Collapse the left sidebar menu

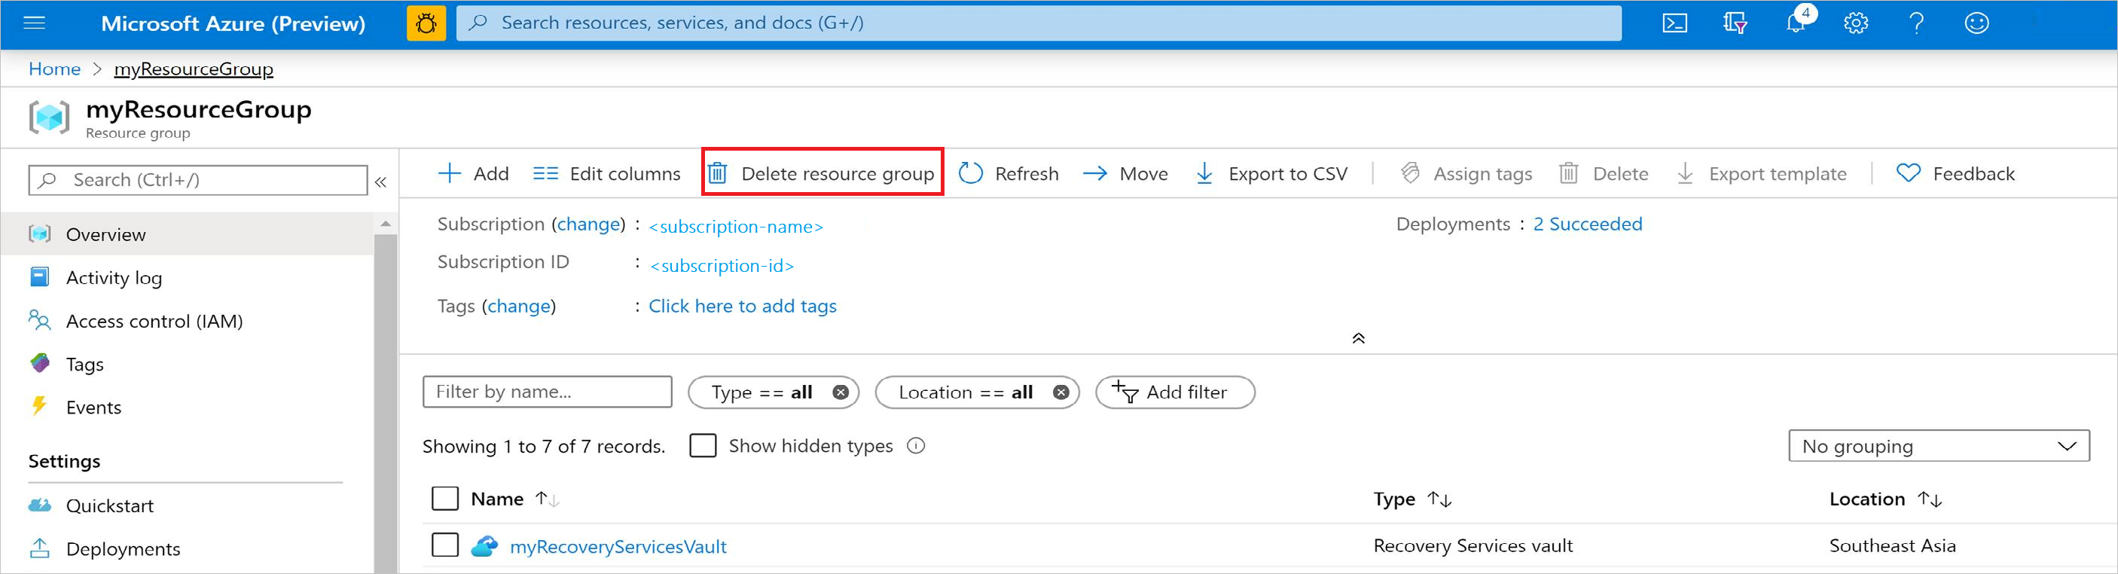coord(380,182)
